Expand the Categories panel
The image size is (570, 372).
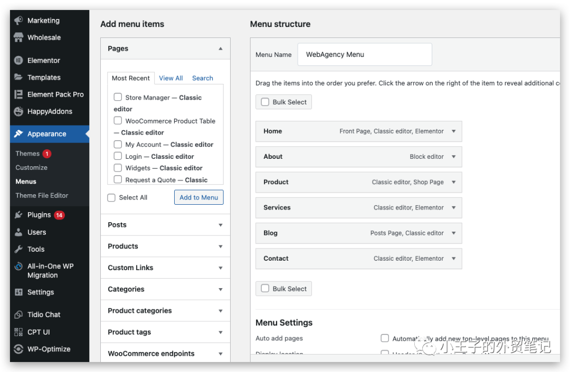tap(220, 289)
